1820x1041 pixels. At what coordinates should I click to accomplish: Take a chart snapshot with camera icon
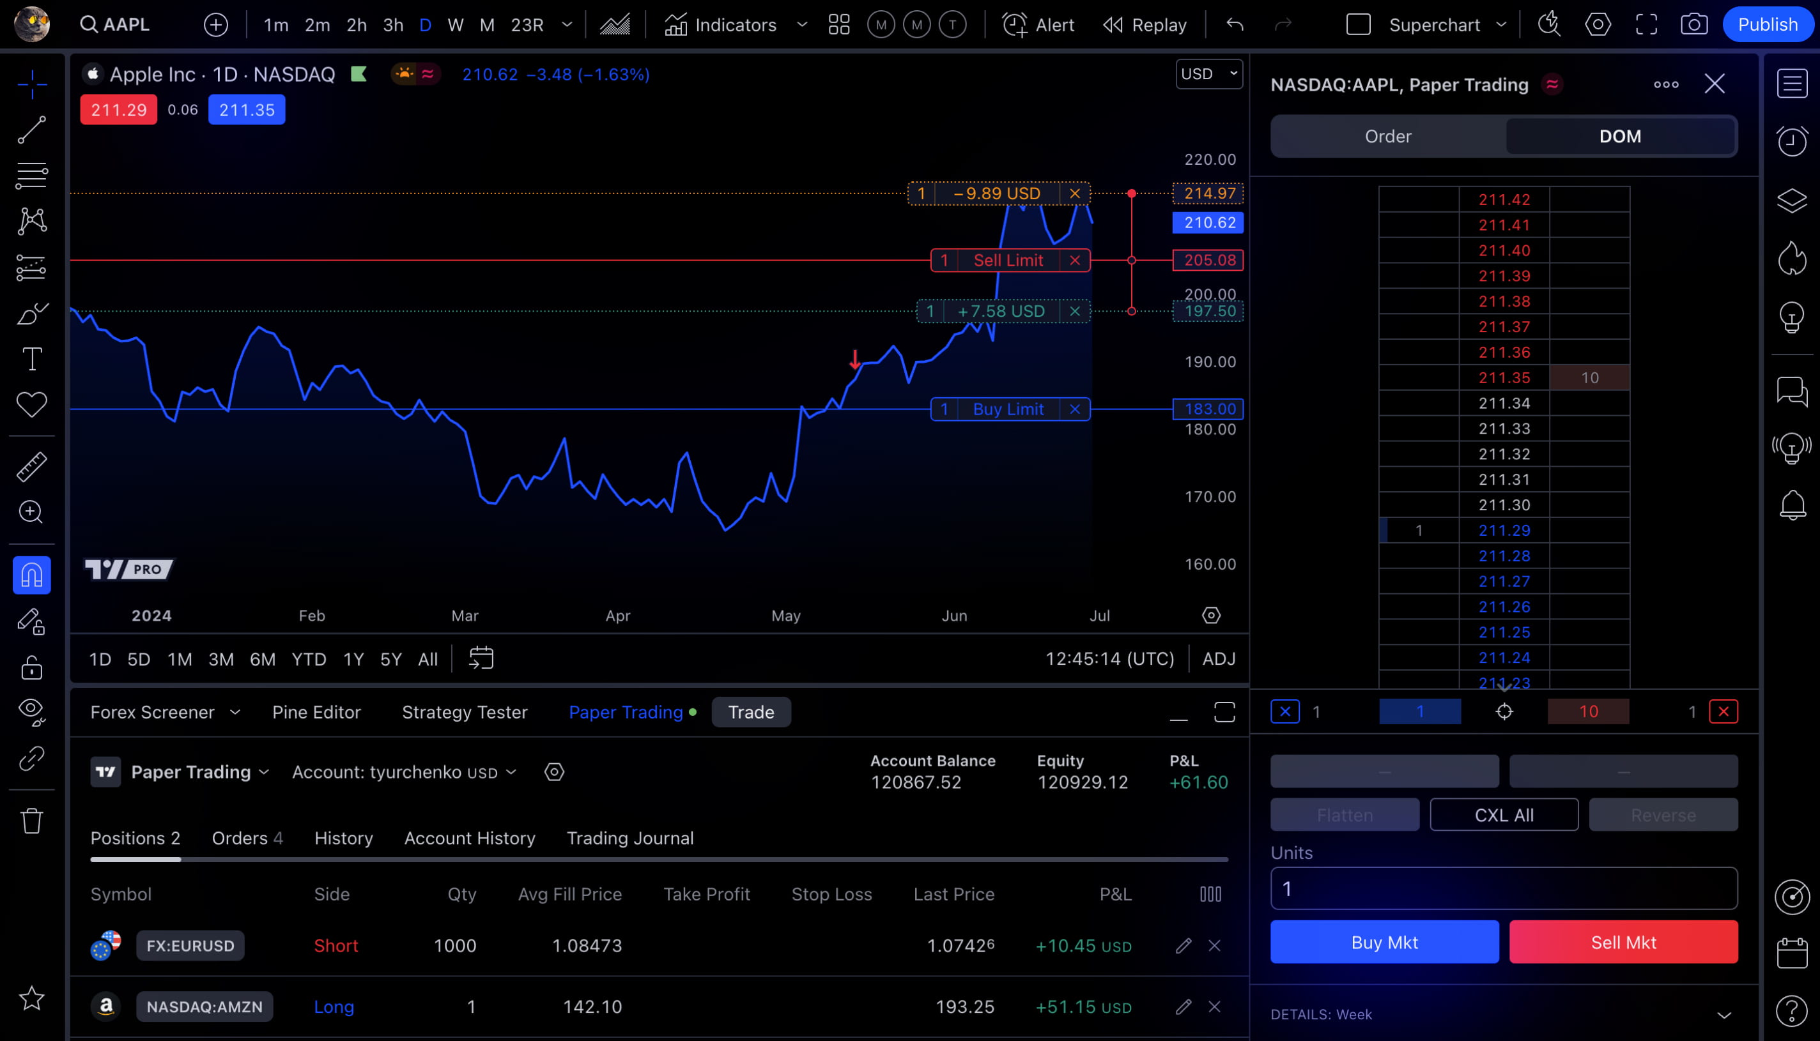[x=1693, y=25]
